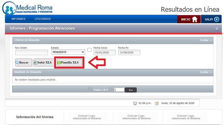This screenshot has height=125, width=223.
Task: Focus the Nro Orden input field
Action: pos(32,52)
